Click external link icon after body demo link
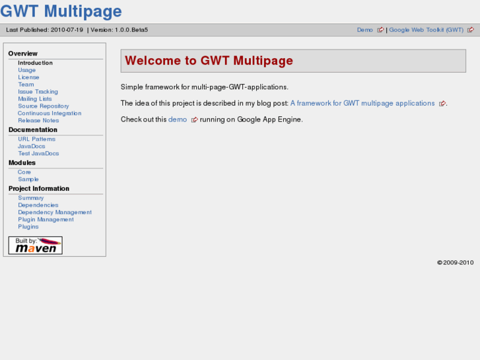This screenshot has width=480, height=360. tap(195, 120)
